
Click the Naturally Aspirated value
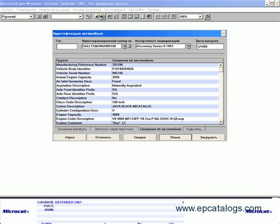click(126, 86)
